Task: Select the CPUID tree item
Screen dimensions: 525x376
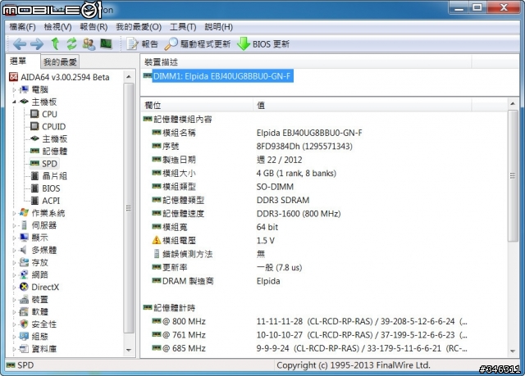Action: coord(54,127)
